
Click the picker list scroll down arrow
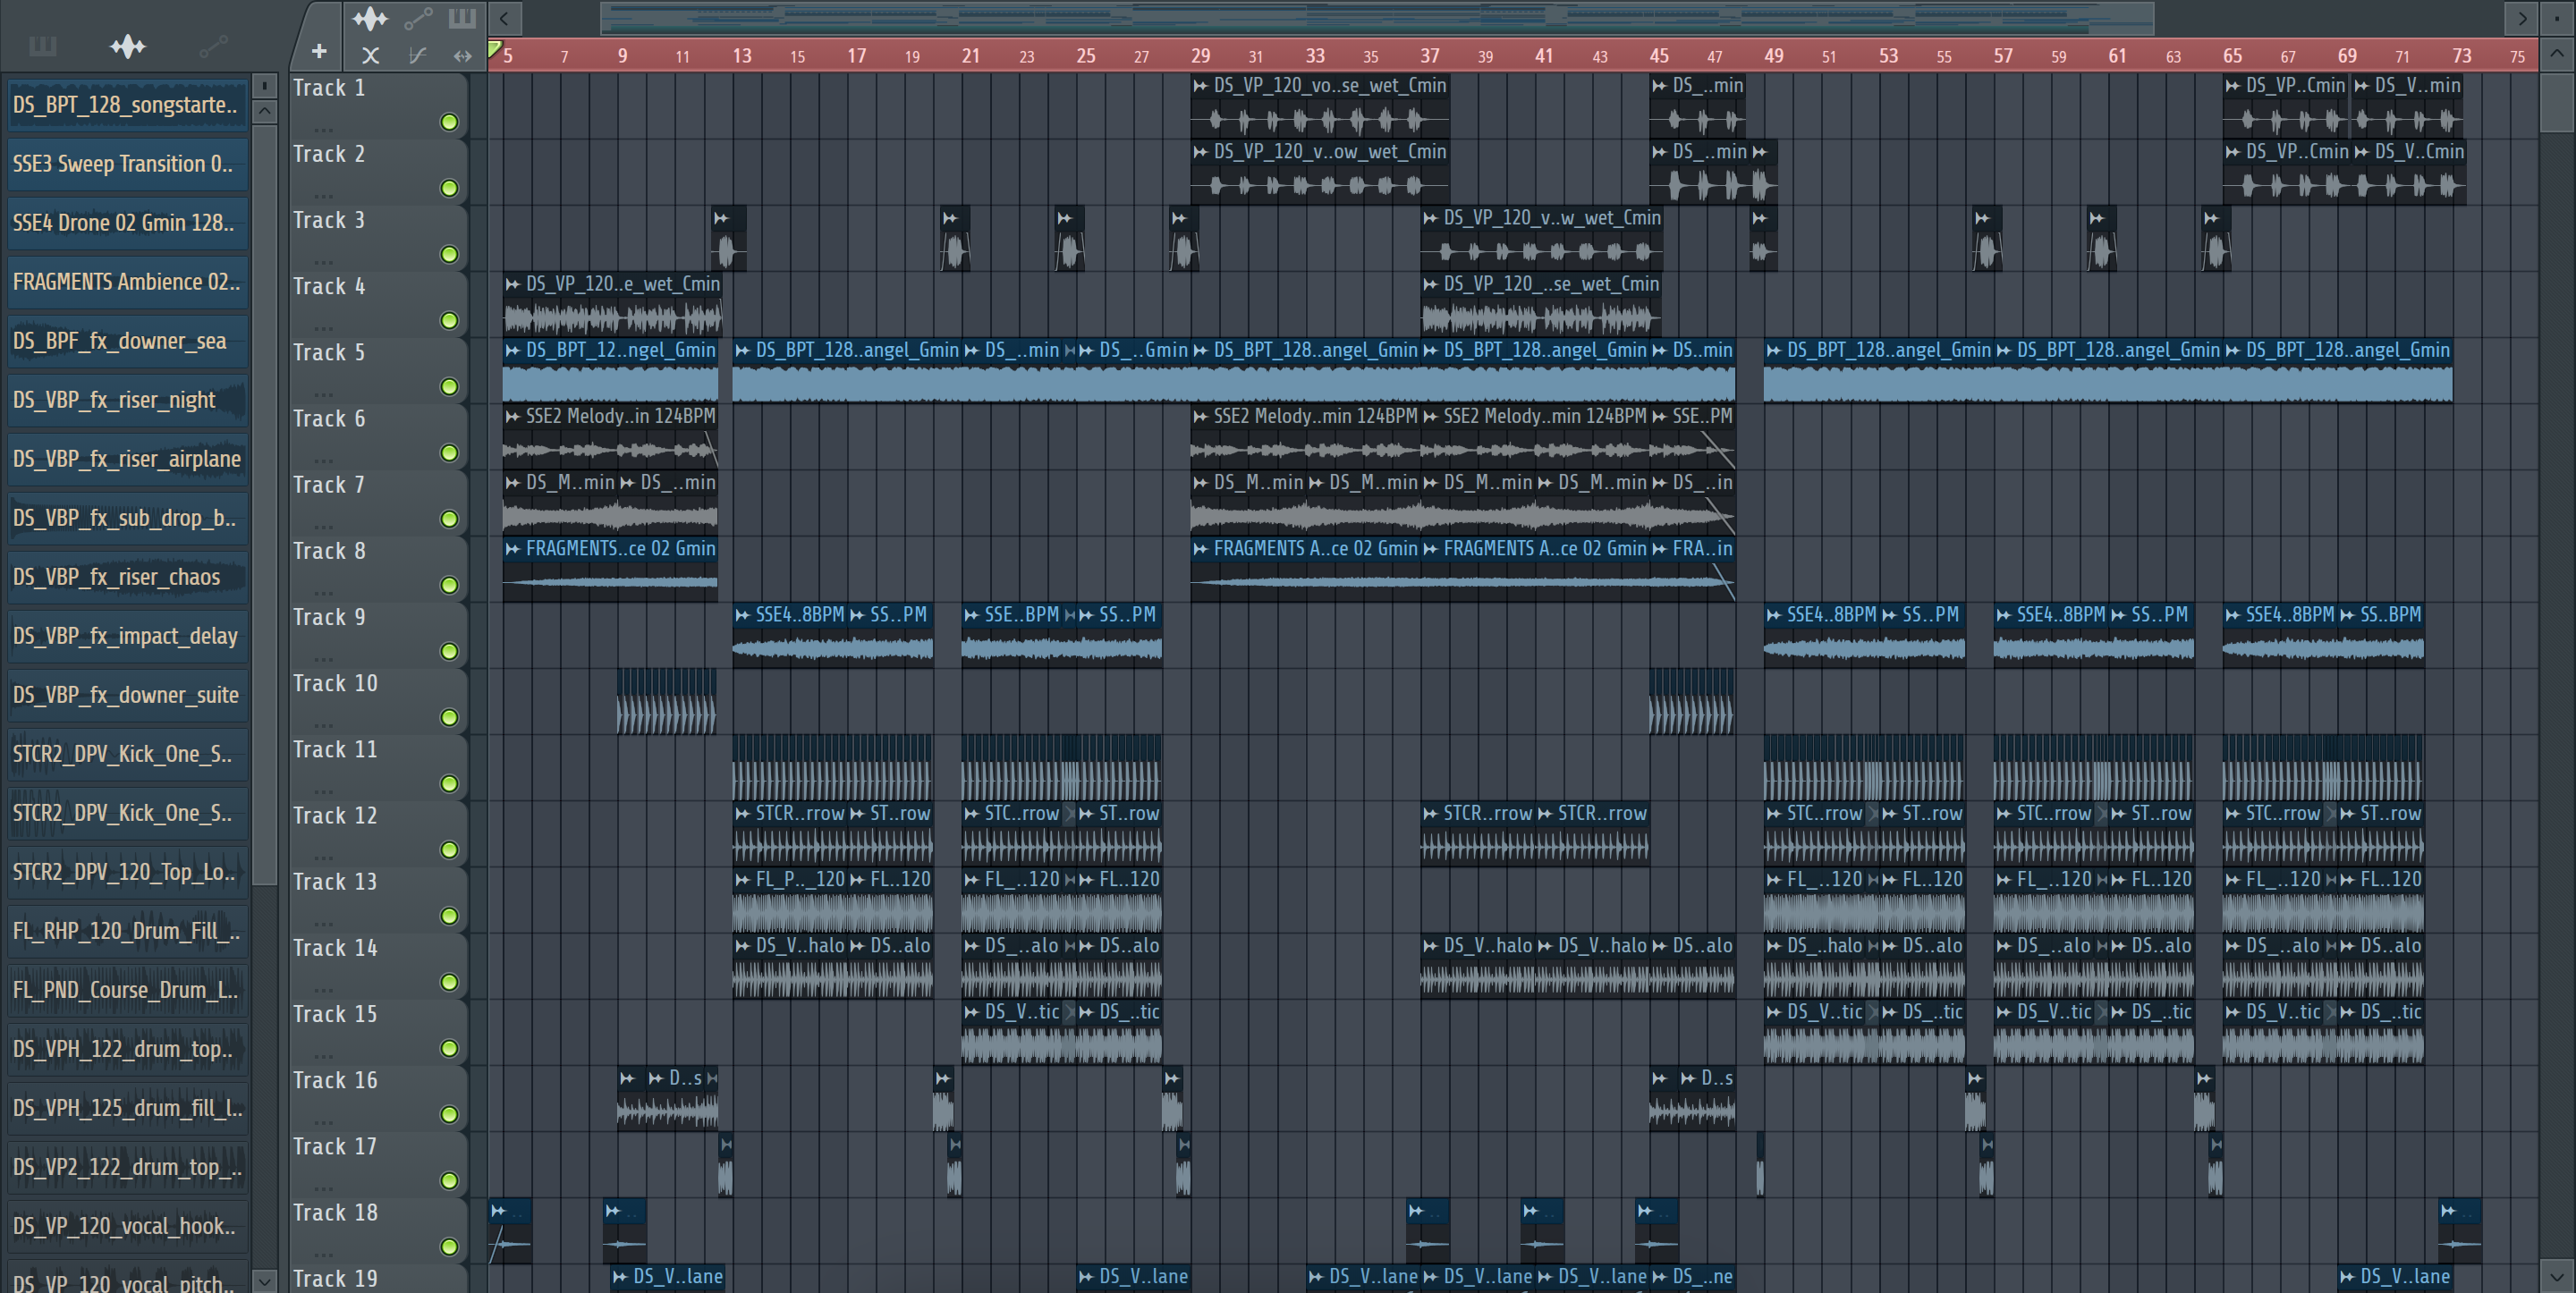tap(264, 1280)
